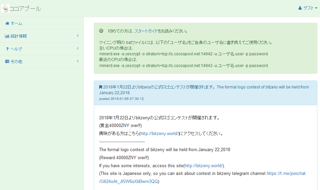
Task: Open the ココアプール site title
Action: (x=25, y=9)
